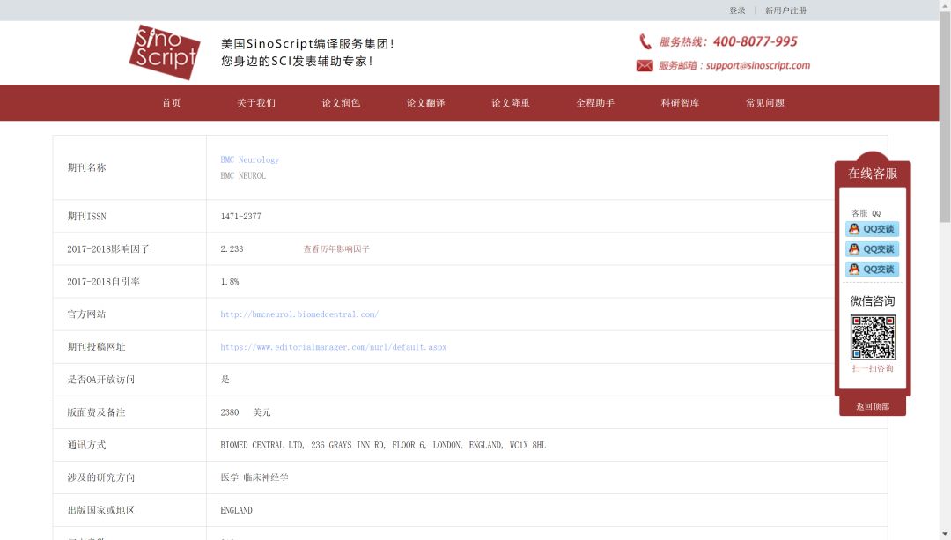Viewport: 951px width, 540px height.
Task: Click the envelope icon beside service email
Action: pyautogui.click(x=644, y=65)
